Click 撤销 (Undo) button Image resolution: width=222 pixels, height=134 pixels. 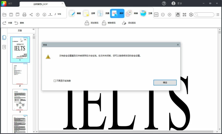19,23
